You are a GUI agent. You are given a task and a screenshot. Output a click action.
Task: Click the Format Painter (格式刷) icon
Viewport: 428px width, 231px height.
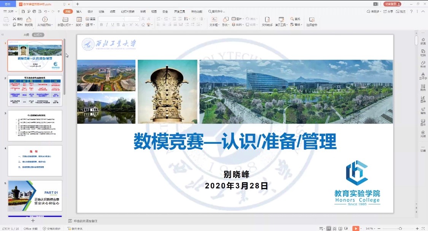(29, 21)
